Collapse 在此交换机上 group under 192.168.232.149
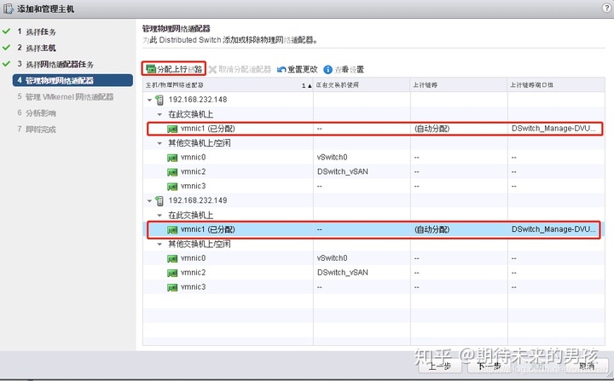 pos(159,216)
